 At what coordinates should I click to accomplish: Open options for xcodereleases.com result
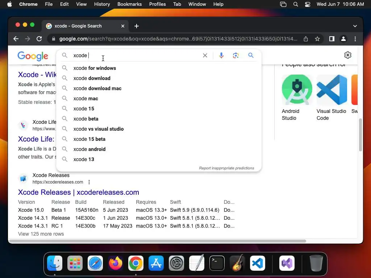(x=89, y=182)
